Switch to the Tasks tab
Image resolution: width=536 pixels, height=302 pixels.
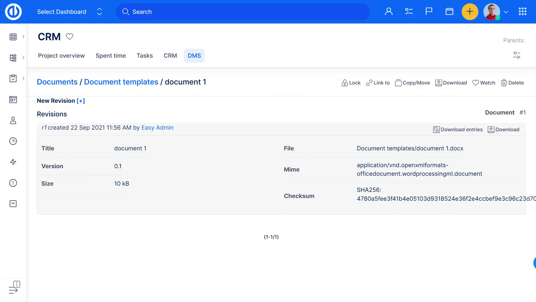tap(145, 56)
